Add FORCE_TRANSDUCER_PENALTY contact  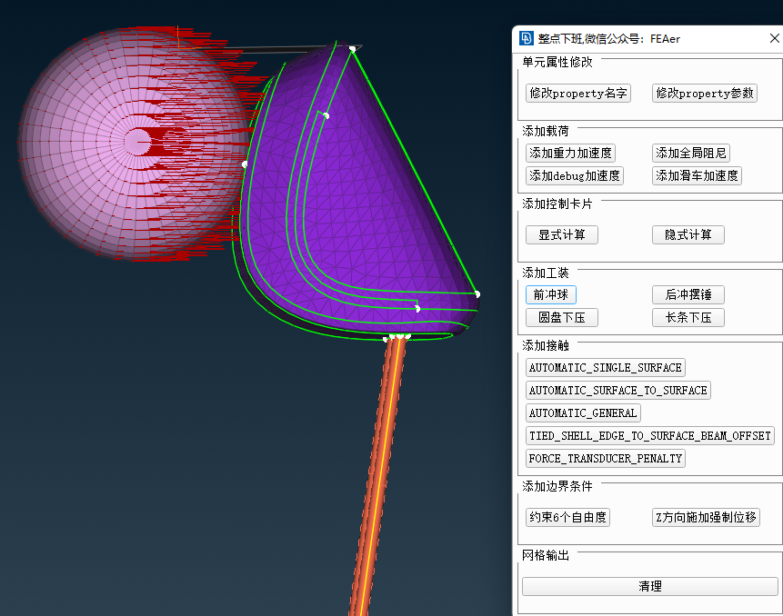[x=606, y=459]
